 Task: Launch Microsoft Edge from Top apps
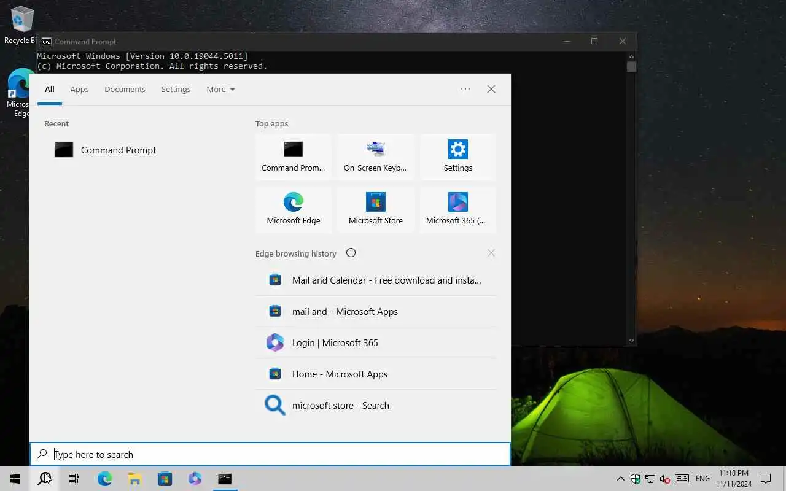tap(294, 210)
